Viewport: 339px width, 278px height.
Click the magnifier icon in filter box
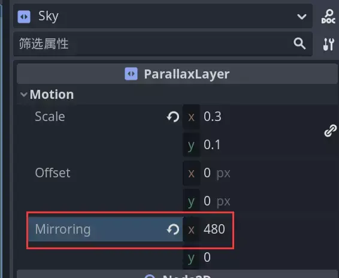299,44
